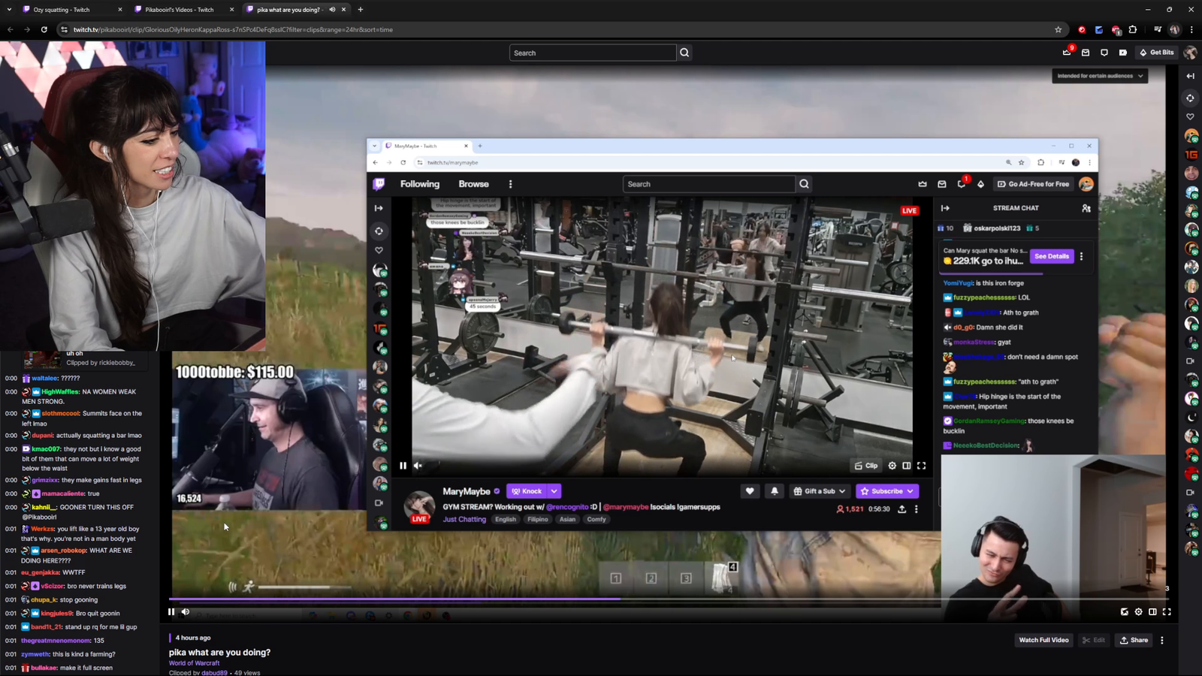Pause the MaryMaybe stream player
Image resolution: width=1202 pixels, height=676 pixels.
[x=403, y=466]
